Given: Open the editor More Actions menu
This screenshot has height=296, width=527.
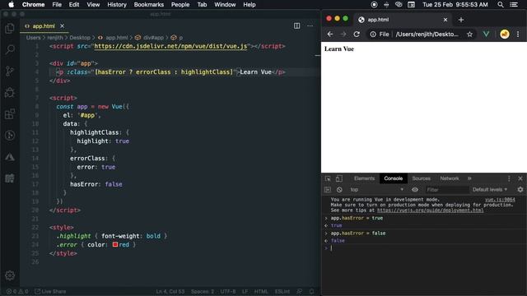Looking at the screenshot, I should point(310,25).
